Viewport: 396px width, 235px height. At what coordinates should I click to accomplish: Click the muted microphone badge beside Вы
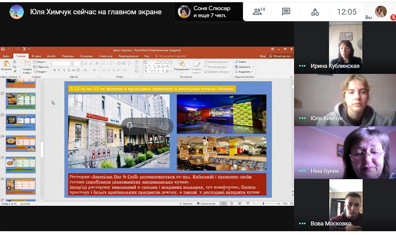pyautogui.click(x=393, y=17)
